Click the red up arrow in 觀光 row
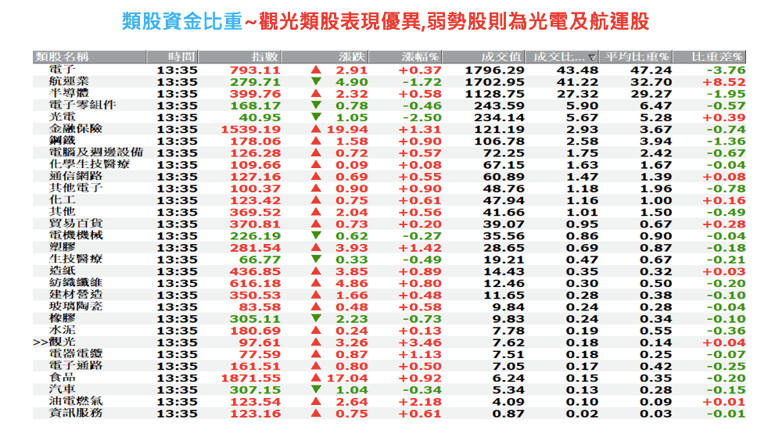Screen dimensions: 775x441 coord(316,342)
